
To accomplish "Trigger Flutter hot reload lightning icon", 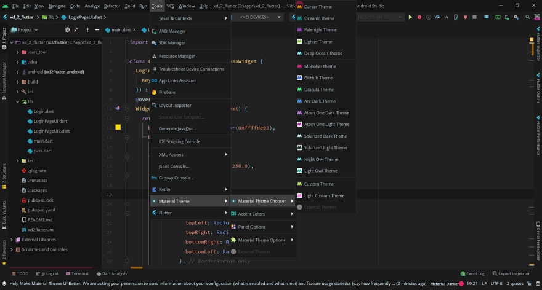I will click(447, 17).
